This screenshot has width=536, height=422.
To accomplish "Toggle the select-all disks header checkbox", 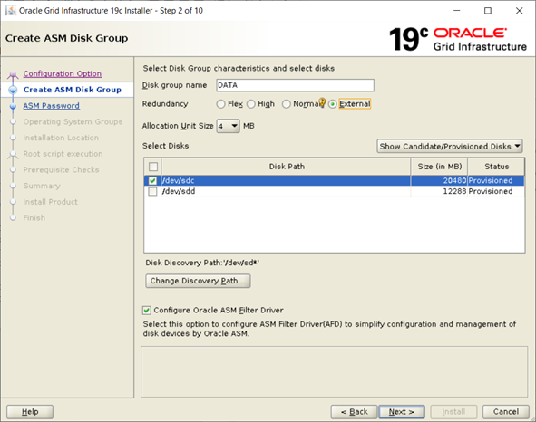I will (x=153, y=167).
